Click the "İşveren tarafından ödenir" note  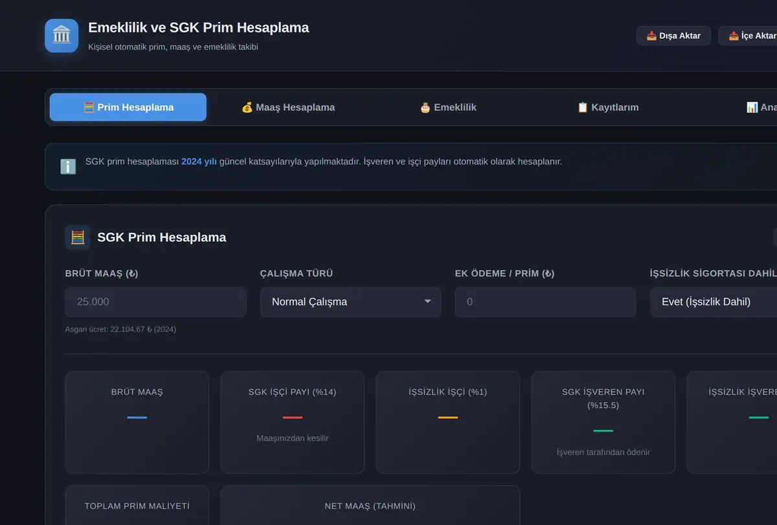603,452
